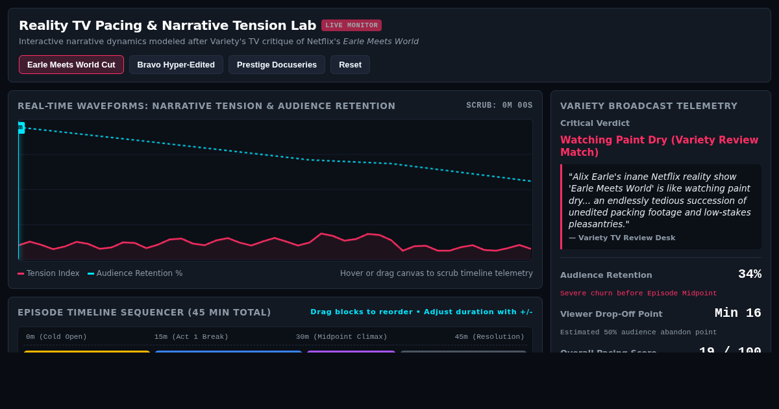The image size is (779, 409).
Task: Apply the Bravo Hyper-Edited preset
Action: click(x=176, y=64)
